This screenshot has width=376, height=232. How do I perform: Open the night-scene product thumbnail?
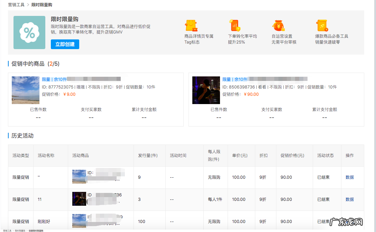(206, 90)
